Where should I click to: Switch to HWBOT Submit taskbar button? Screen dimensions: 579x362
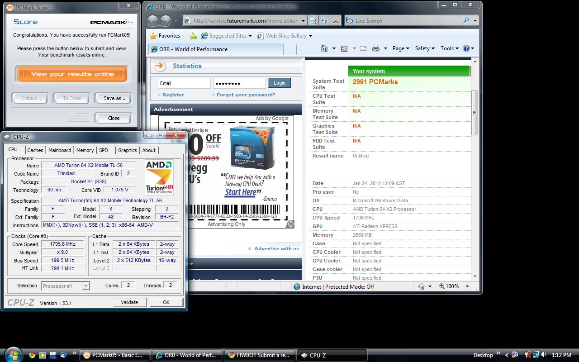(x=260, y=355)
